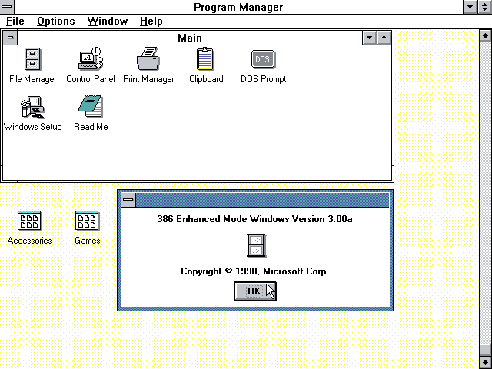
Task: Restore the Program Manager window size
Action: (485, 7)
